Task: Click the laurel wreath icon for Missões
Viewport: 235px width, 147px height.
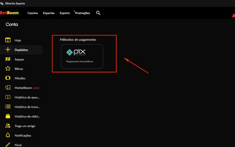Action: [8, 78]
